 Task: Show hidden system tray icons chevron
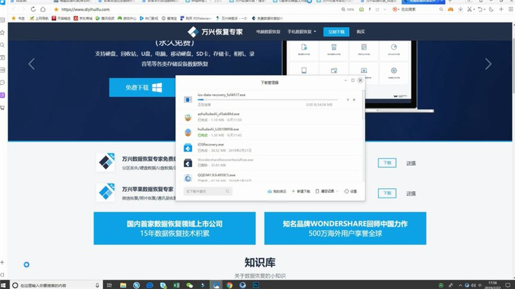tap(460, 285)
